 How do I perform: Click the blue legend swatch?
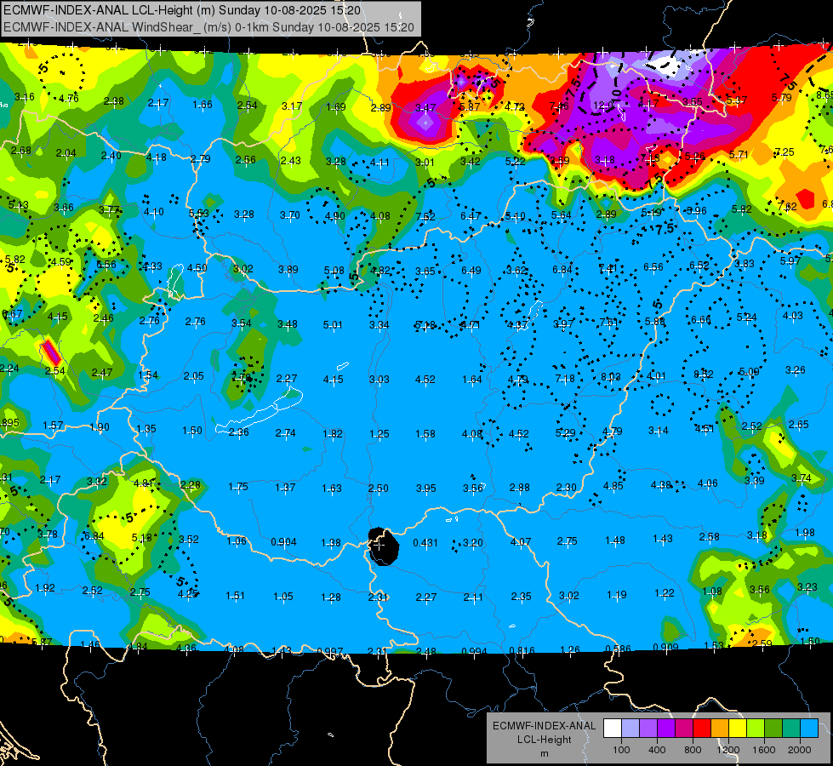click(809, 729)
